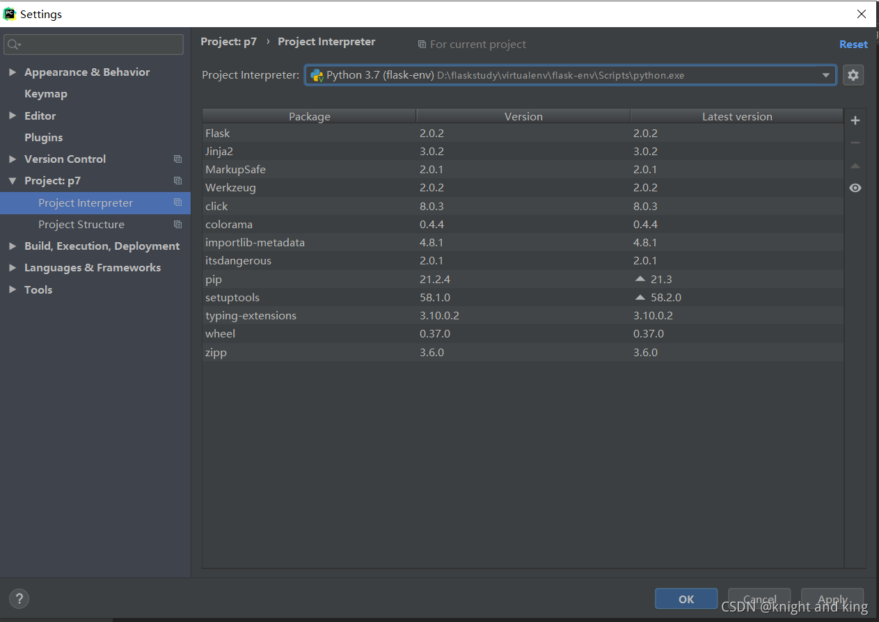This screenshot has height=622, width=879.
Task: Click the plus icon to install package
Action: coord(855,120)
